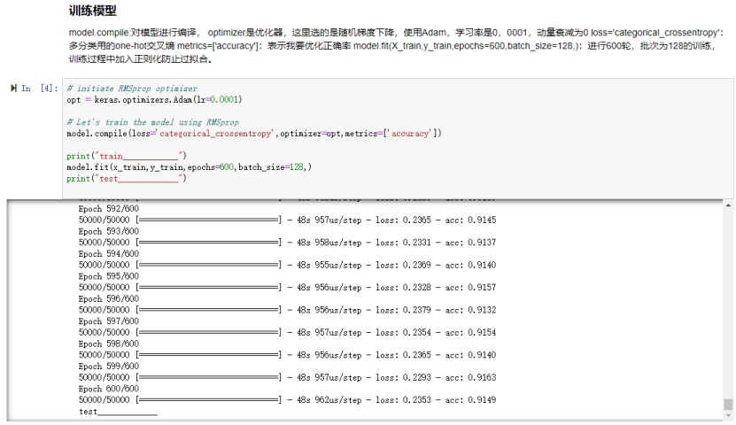Screen dimensions: 736x425
Task: Click the 'acc: 0.9163' value
Action: (470, 377)
